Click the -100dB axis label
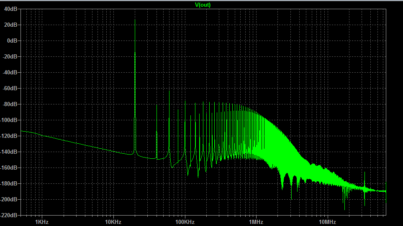This screenshot has width=403, height=226. coord(9,120)
